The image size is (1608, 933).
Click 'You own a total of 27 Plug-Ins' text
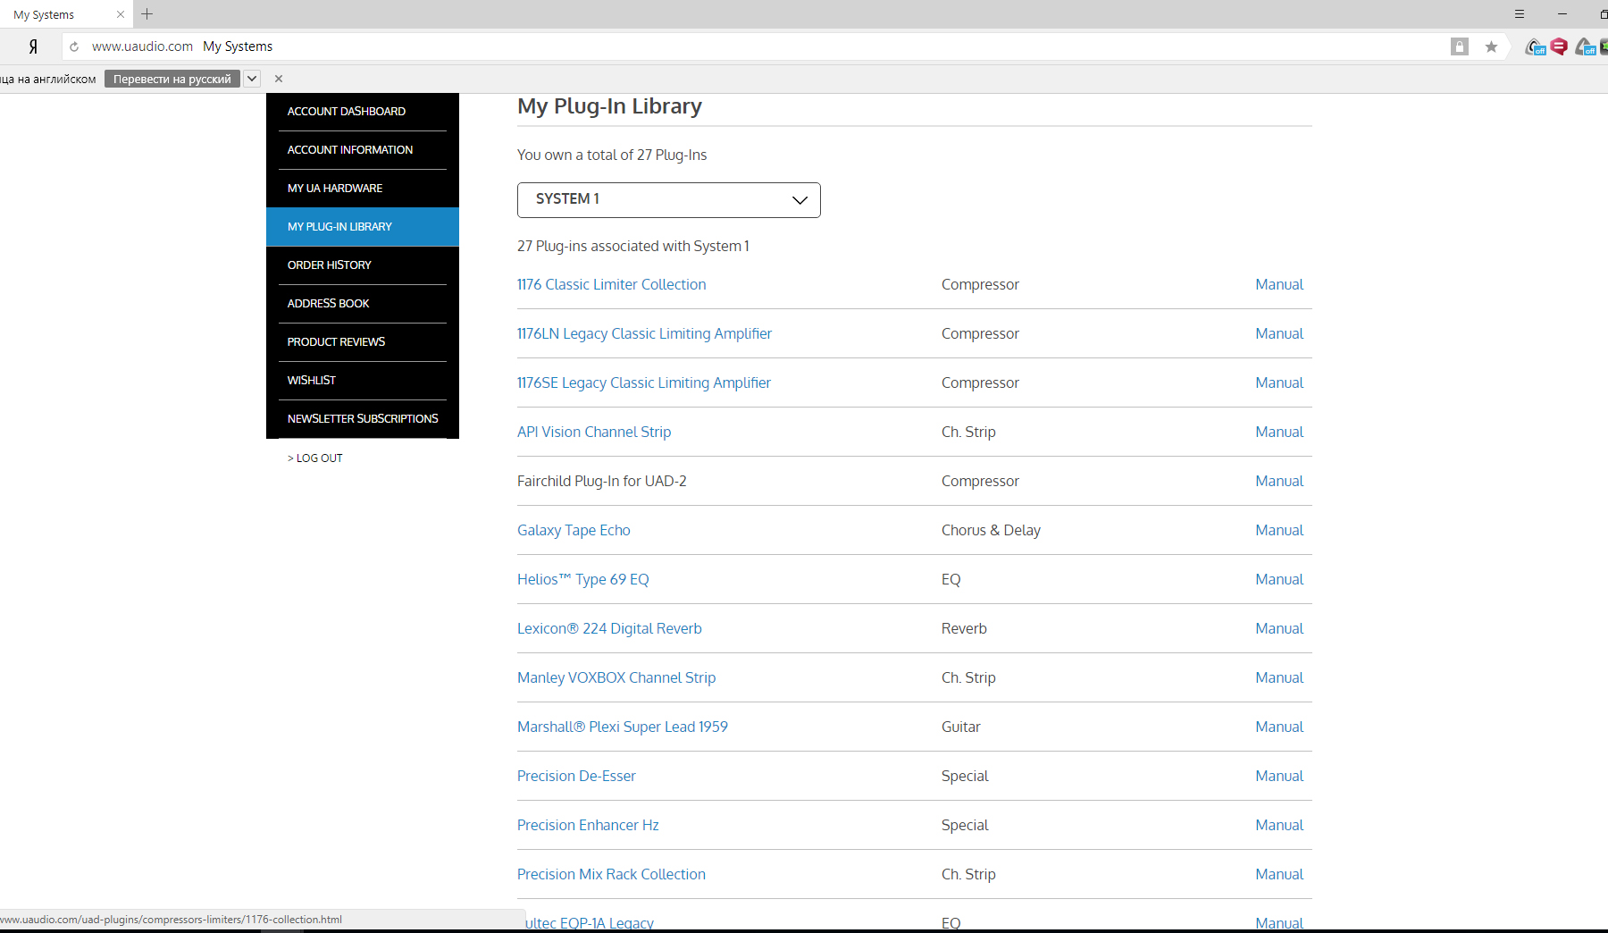tap(612, 155)
